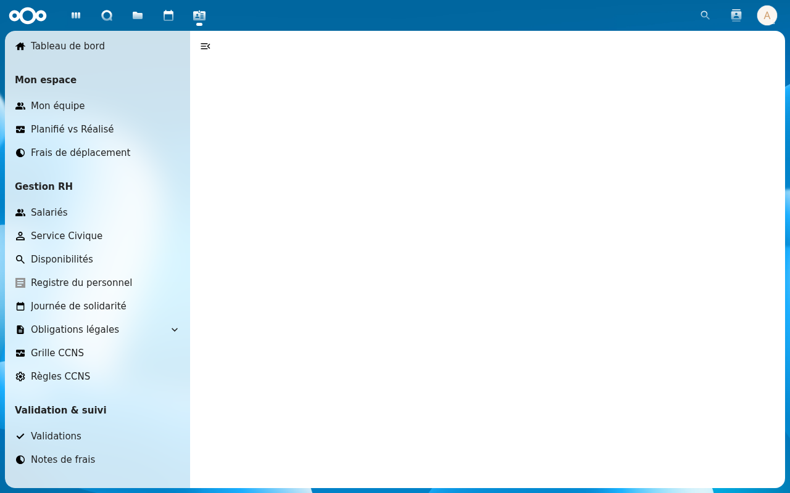Open the Calendar app icon
Screen dimensions: 790x493
click(x=168, y=15)
